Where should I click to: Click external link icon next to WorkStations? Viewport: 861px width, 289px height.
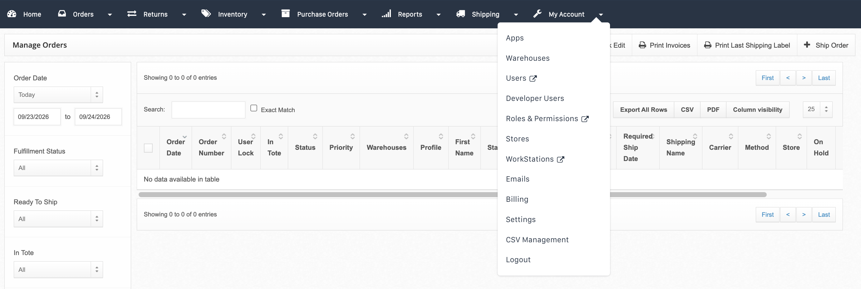[560, 159]
